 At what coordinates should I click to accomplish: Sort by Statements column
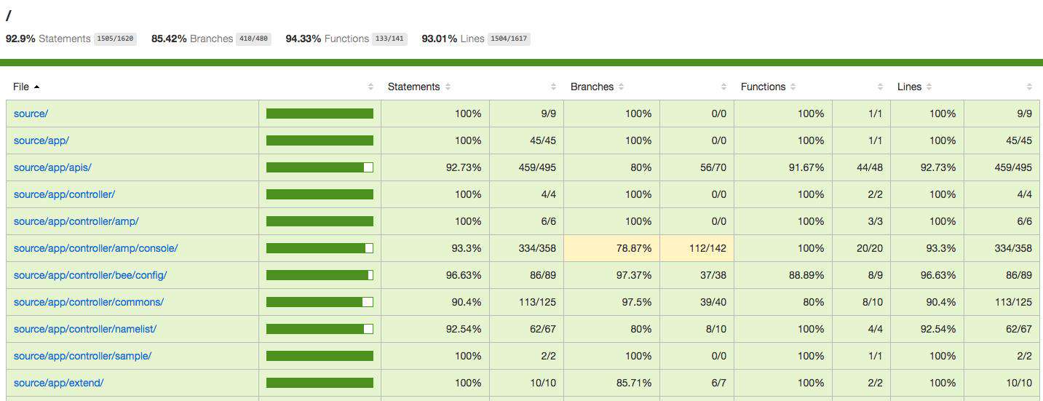tap(419, 87)
